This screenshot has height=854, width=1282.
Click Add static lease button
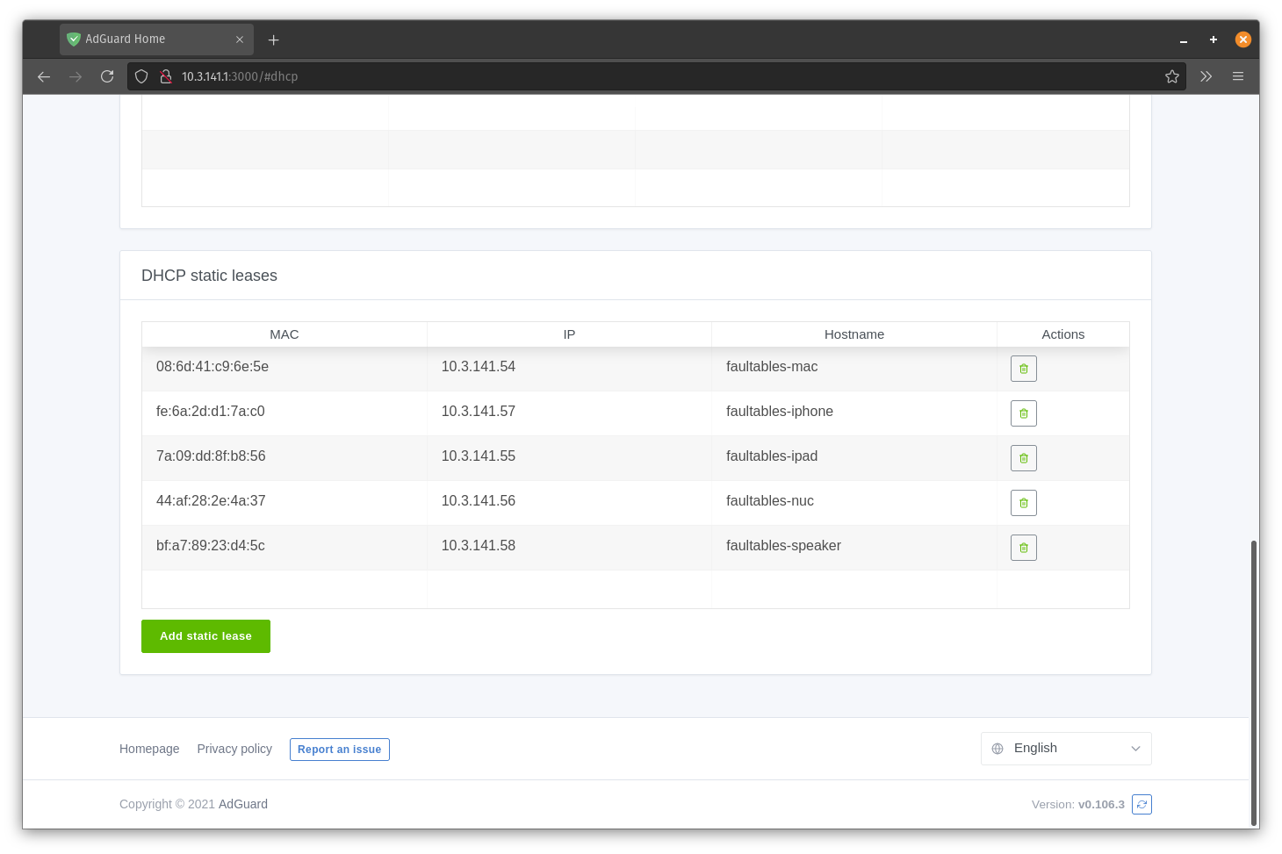(x=205, y=636)
